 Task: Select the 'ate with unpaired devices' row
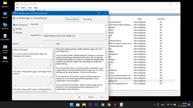coord(141,83)
